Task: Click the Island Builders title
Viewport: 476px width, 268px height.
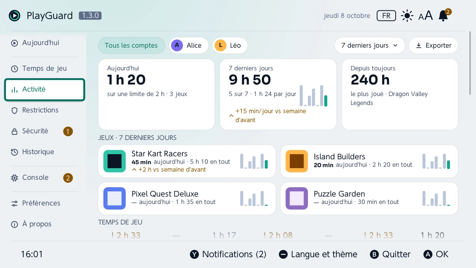Action: click(x=340, y=157)
